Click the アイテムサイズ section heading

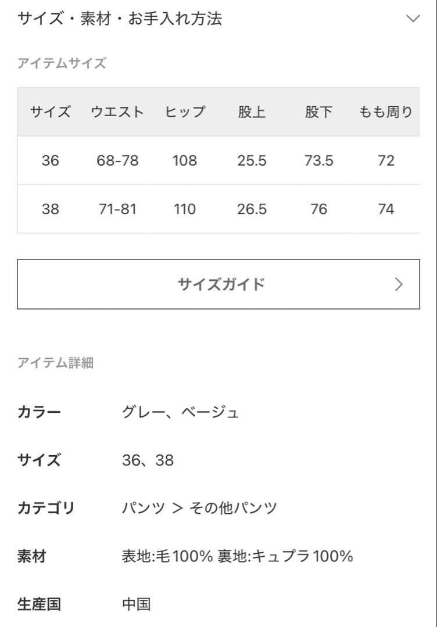[x=62, y=64]
